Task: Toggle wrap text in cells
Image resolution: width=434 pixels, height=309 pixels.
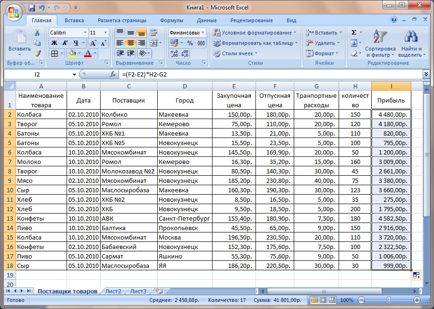Action: [x=153, y=33]
